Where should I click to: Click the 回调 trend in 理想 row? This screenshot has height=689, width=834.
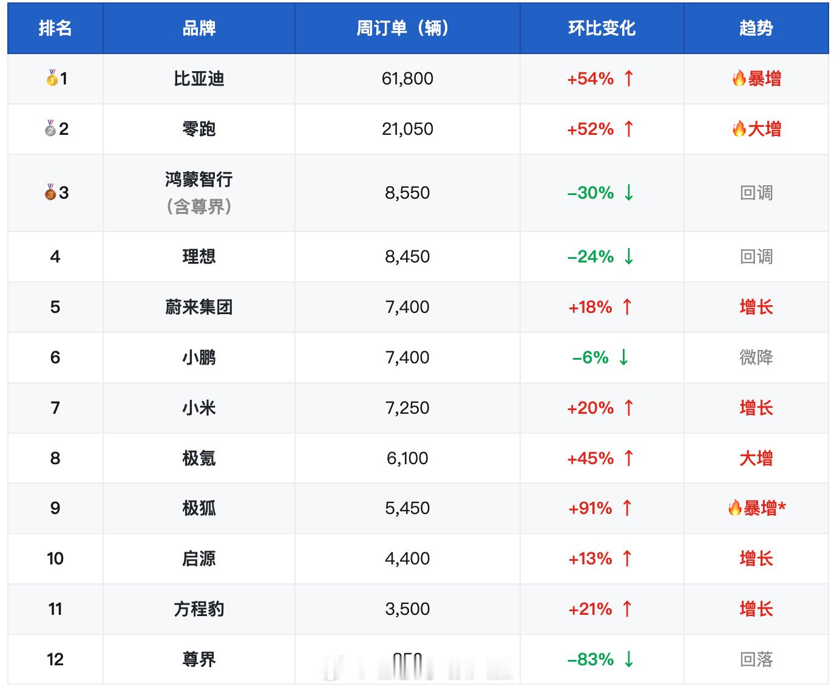(756, 256)
